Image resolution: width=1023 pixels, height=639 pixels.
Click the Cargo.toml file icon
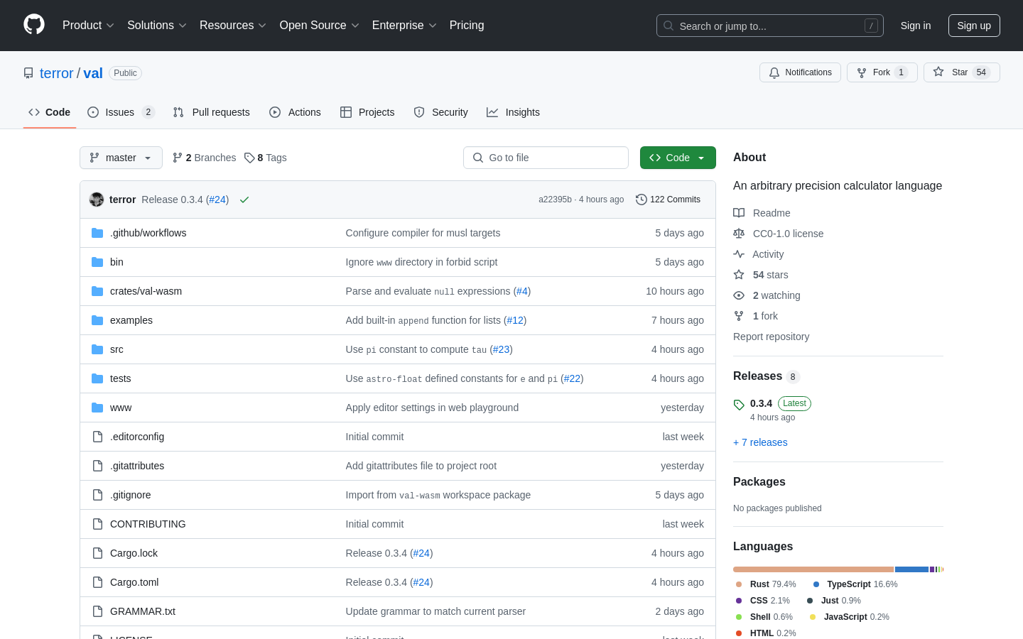tap(97, 582)
